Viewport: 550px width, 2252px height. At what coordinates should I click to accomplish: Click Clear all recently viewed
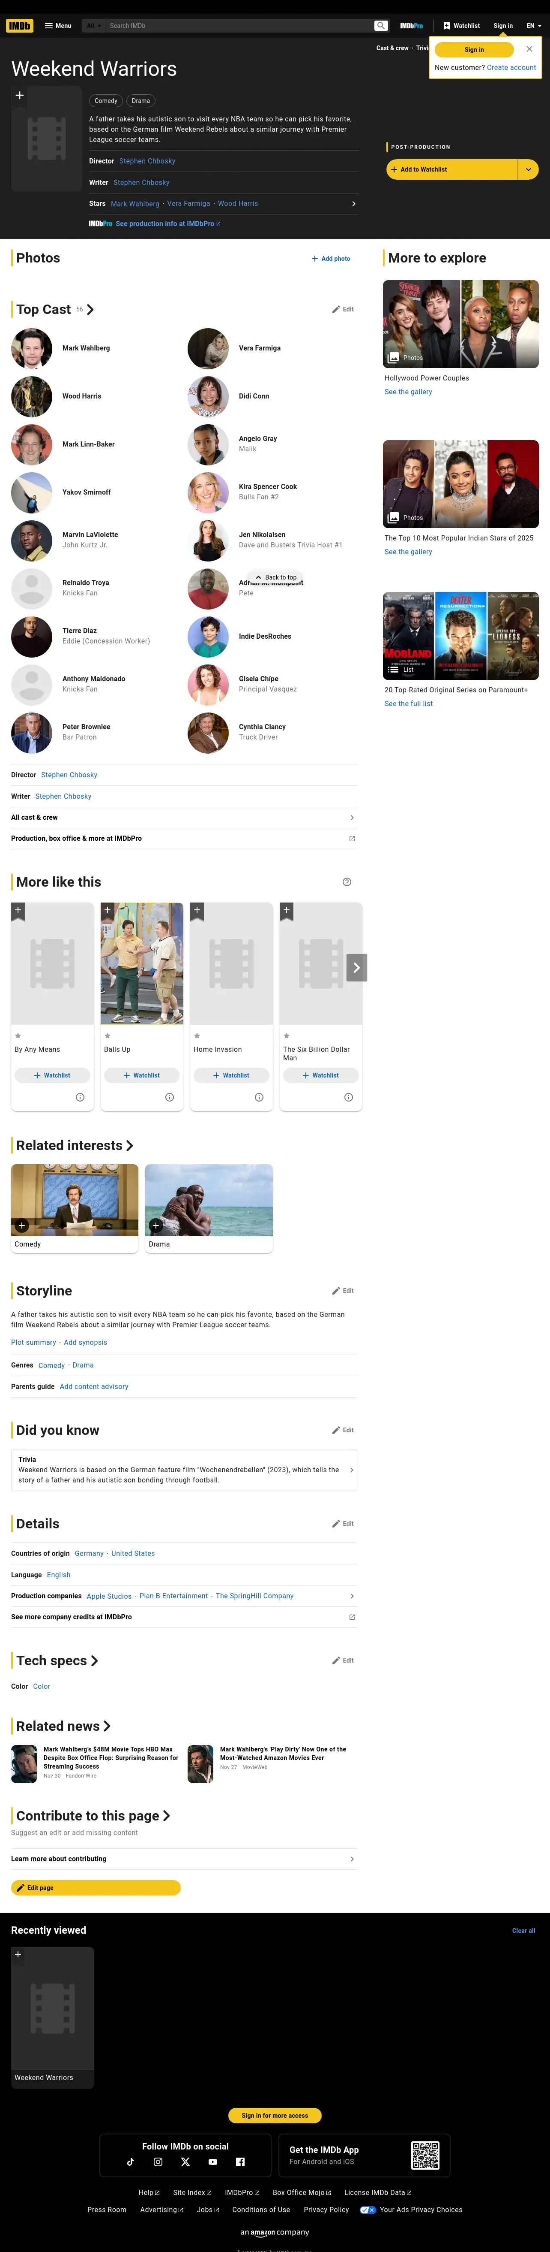pyautogui.click(x=524, y=1930)
